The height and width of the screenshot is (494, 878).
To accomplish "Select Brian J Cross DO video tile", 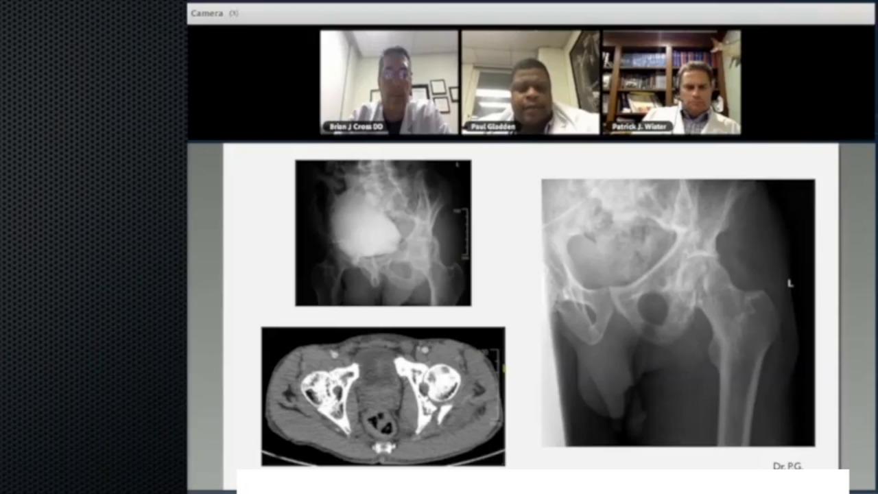I will (389, 82).
